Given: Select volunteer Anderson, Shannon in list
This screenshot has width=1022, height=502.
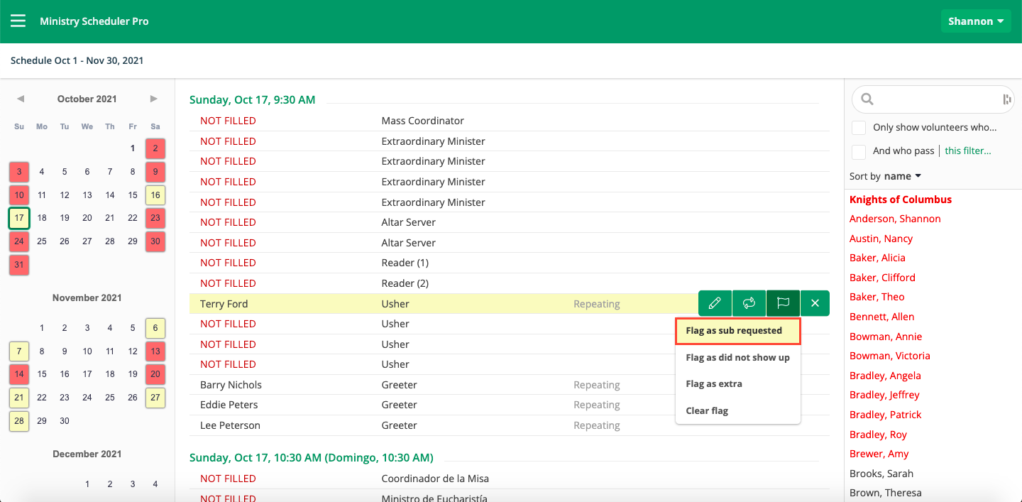Looking at the screenshot, I should [895, 219].
